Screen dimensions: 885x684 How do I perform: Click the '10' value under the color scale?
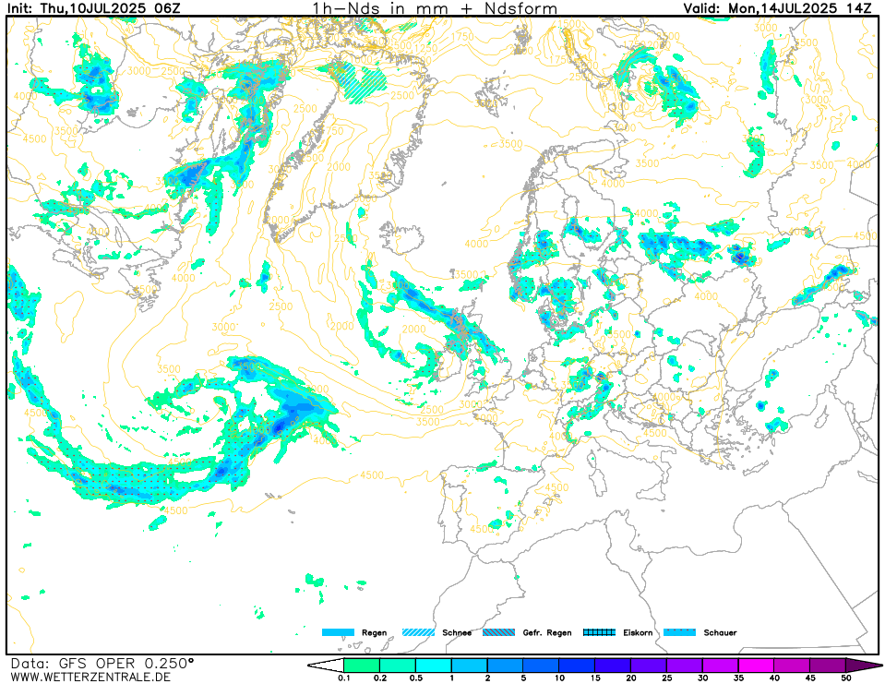559,678
